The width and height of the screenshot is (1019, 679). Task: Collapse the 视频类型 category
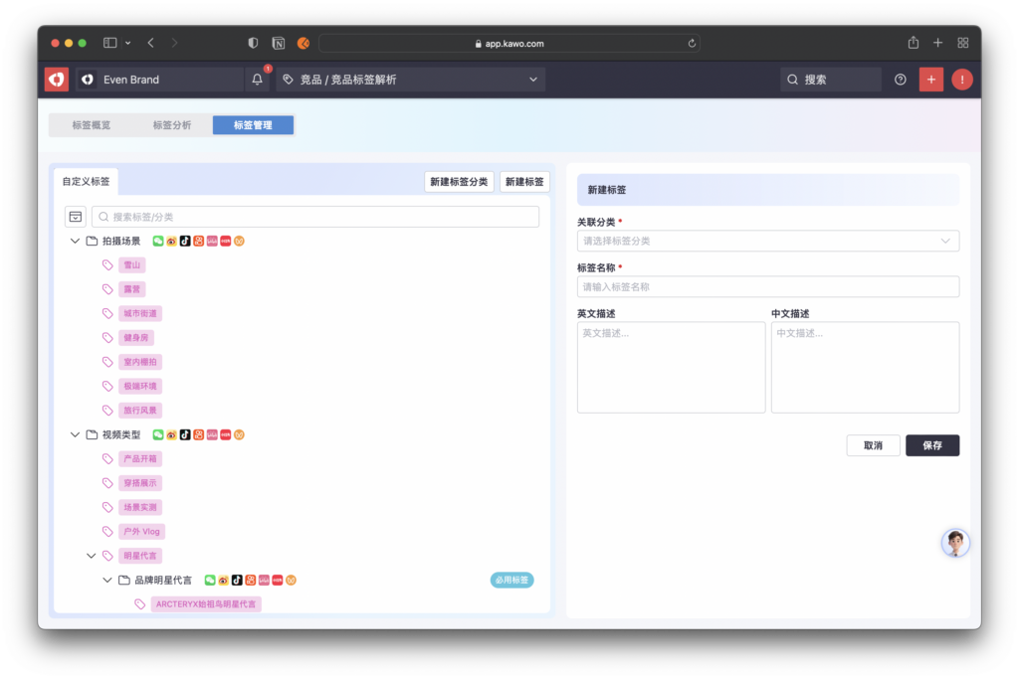(75, 434)
